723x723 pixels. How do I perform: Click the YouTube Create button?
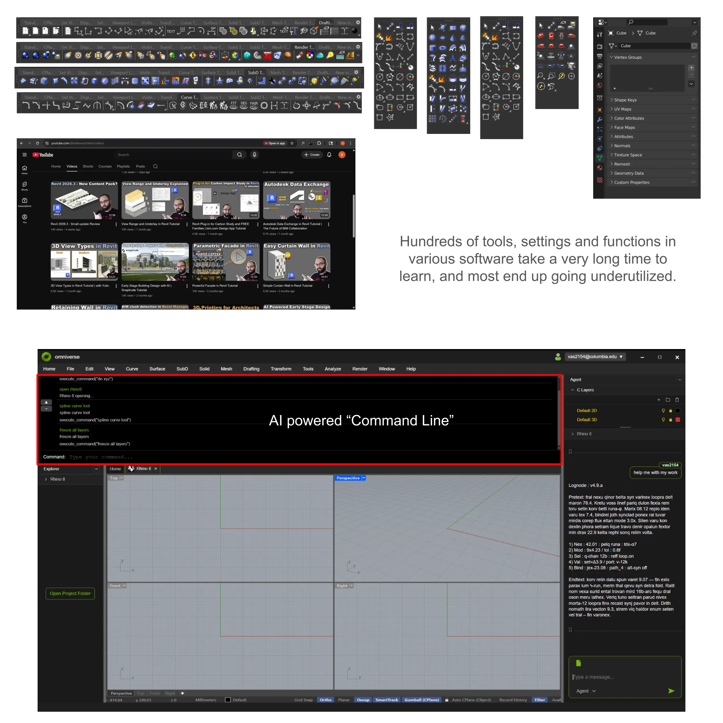coord(312,154)
